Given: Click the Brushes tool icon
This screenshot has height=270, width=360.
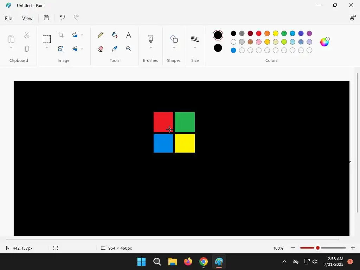Looking at the screenshot, I should coord(150,39).
